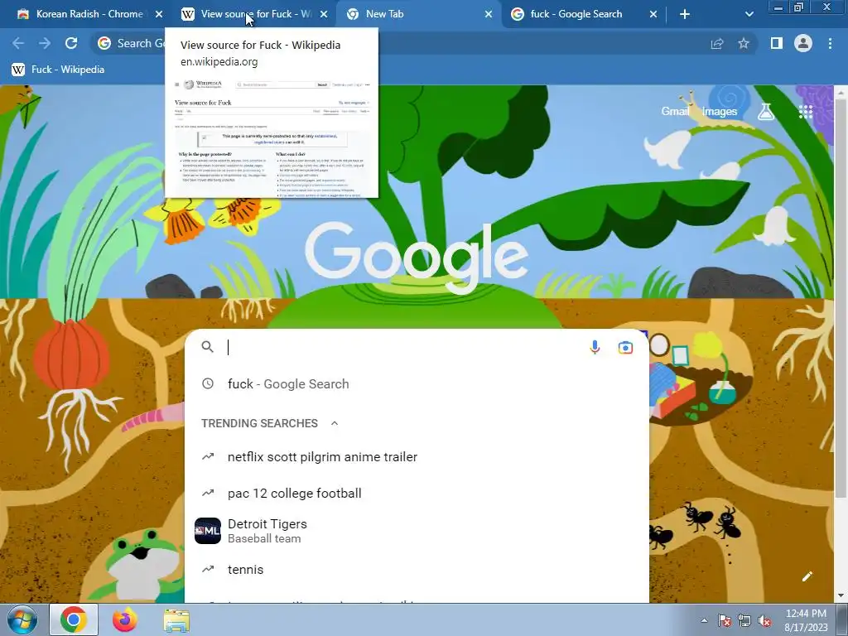Toggle the Chrome side panel
Screen dimensions: 848x636
point(777,43)
